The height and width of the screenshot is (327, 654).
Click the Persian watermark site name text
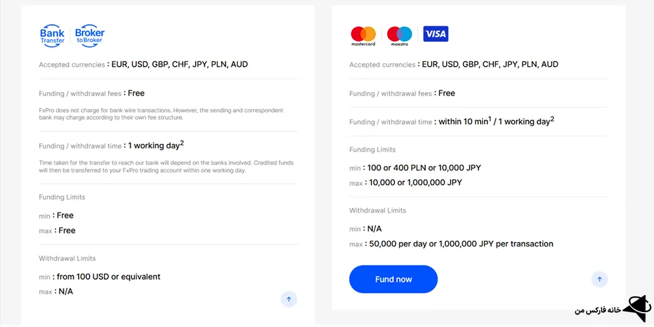pos(596,309)
